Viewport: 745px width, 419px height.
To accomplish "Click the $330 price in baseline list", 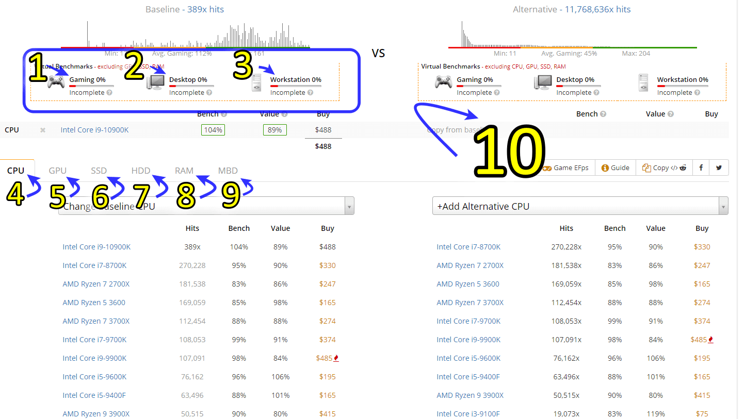I will [x=327, y=265].
